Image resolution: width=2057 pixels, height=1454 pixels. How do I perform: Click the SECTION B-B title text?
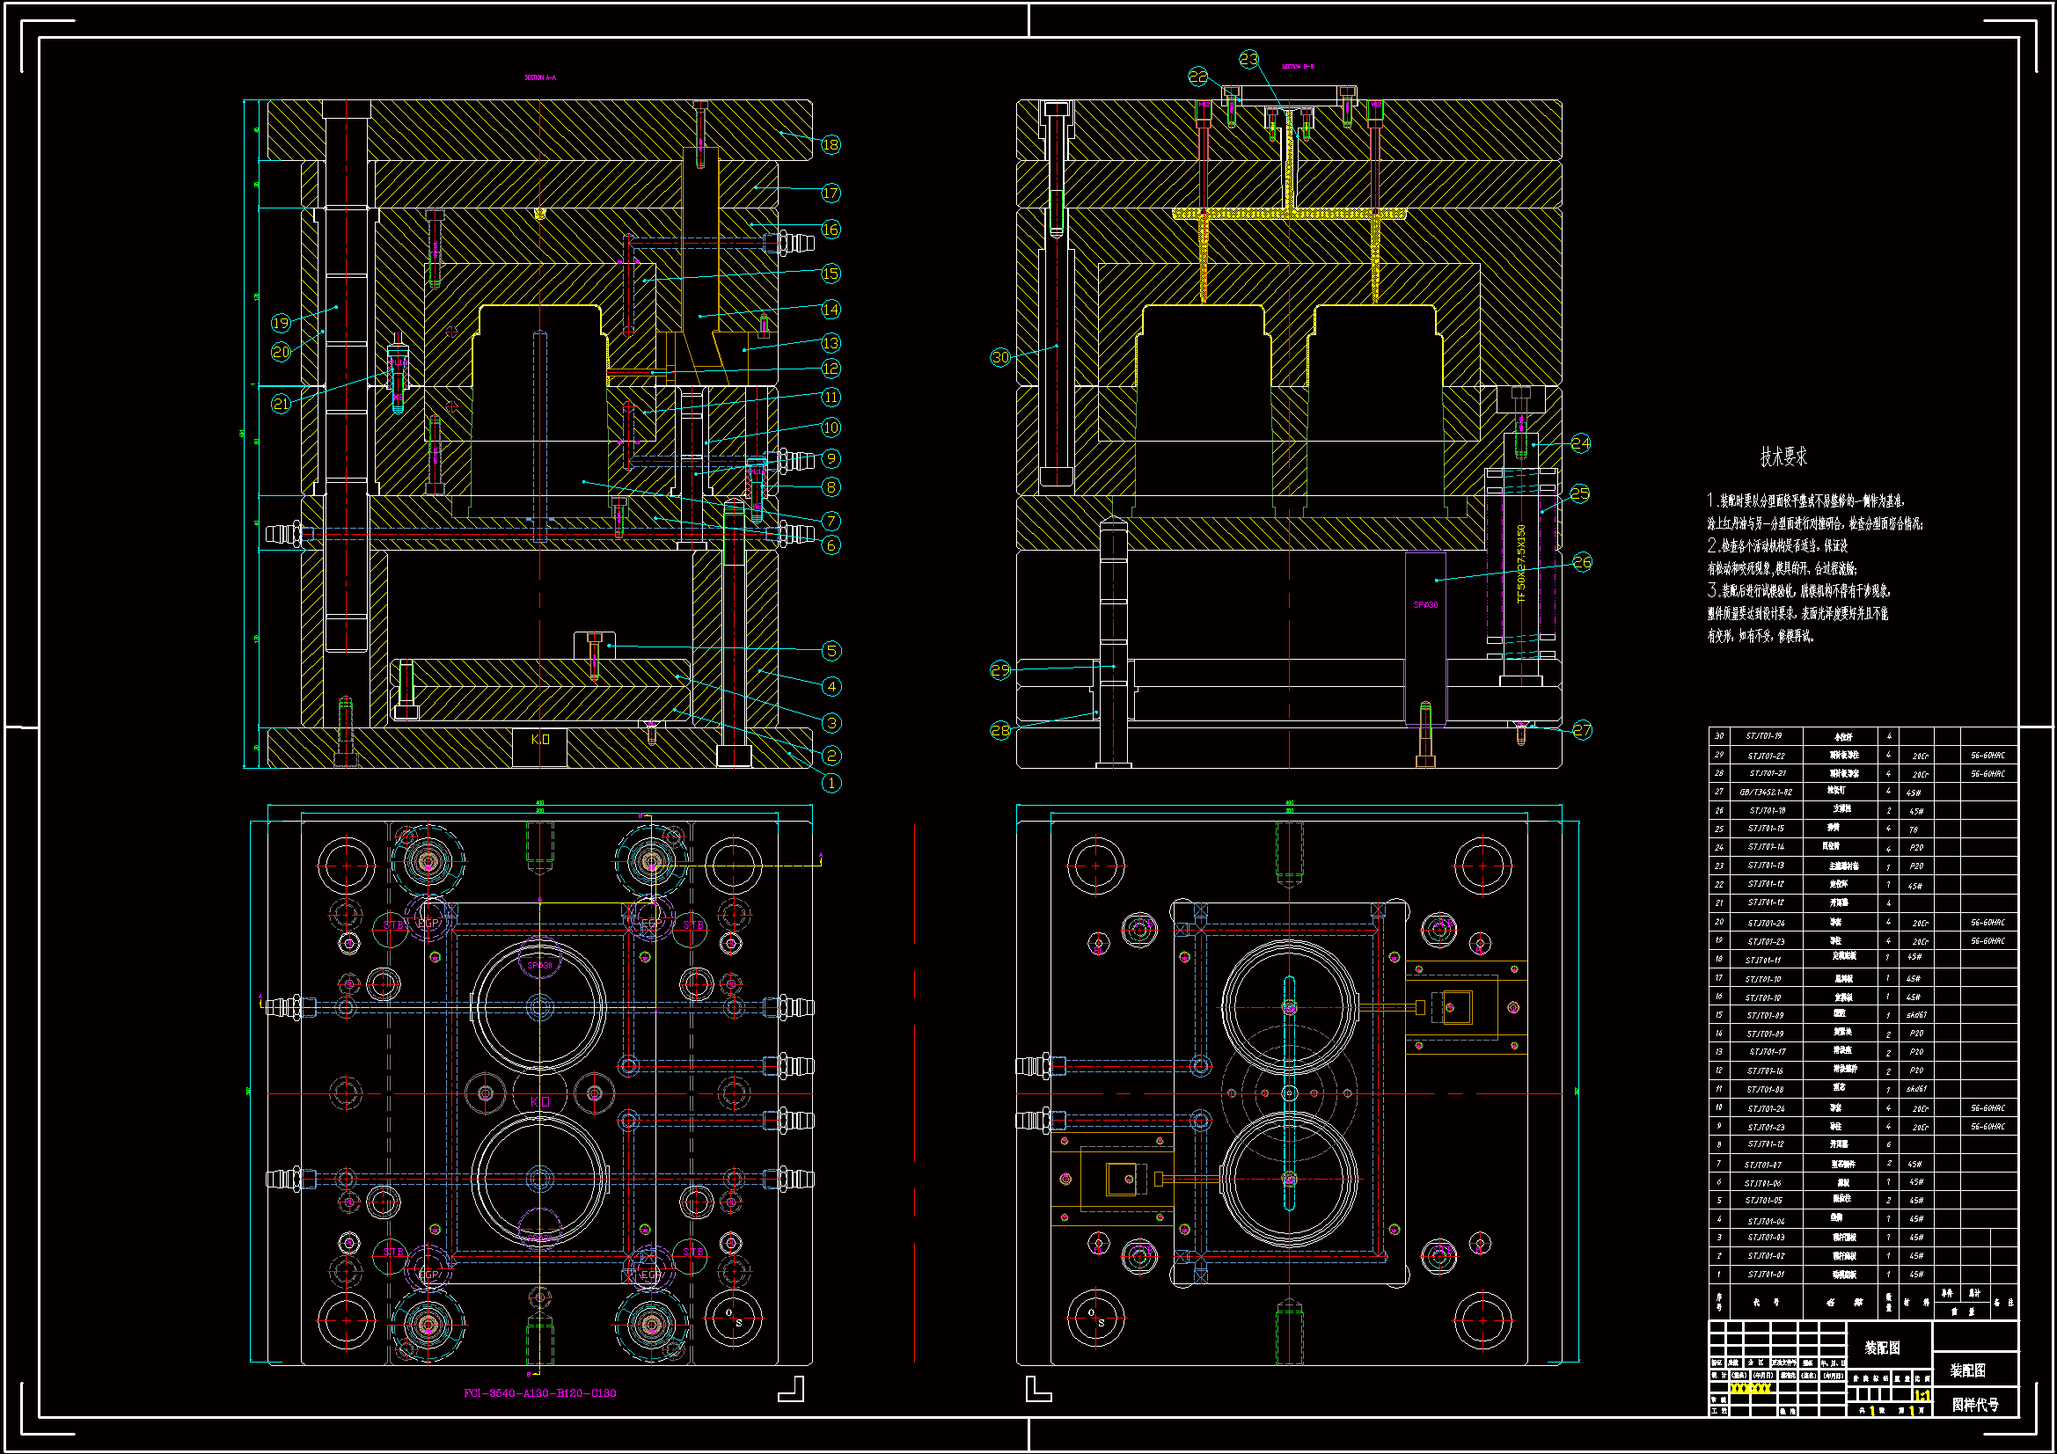click(x=1297, y=66)
